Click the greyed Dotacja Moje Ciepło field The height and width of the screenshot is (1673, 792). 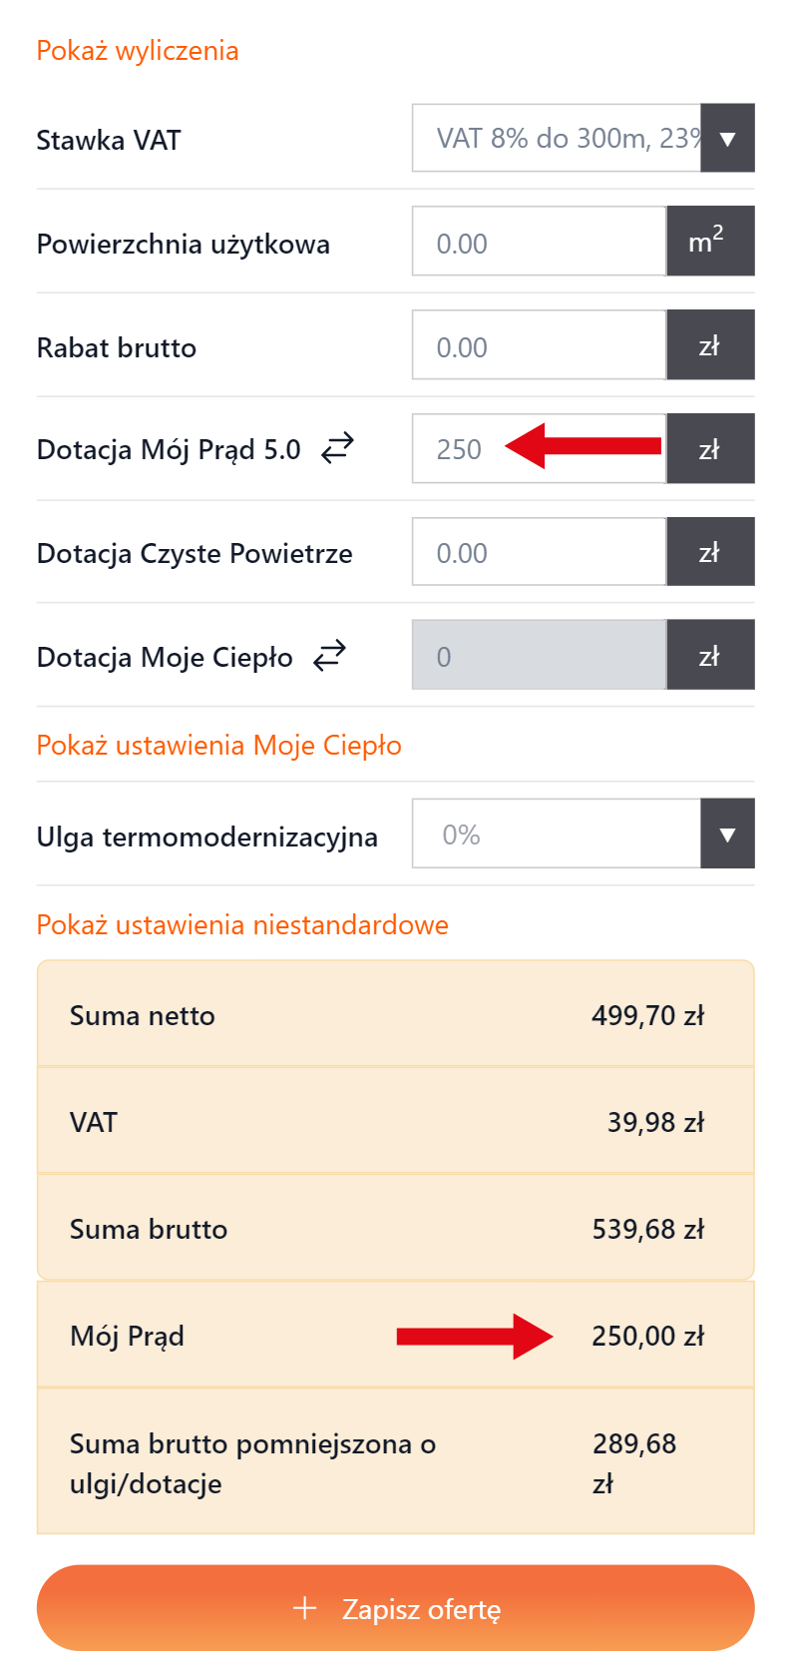pyautogui.click(x=539, y=656)
